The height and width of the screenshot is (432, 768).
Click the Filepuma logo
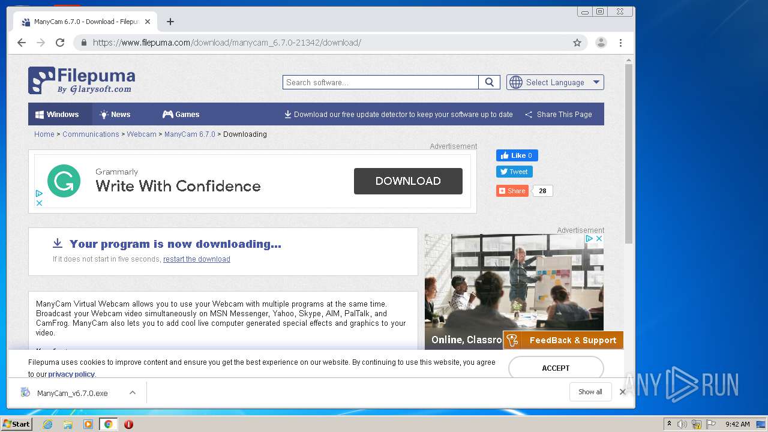click(82, 80)
